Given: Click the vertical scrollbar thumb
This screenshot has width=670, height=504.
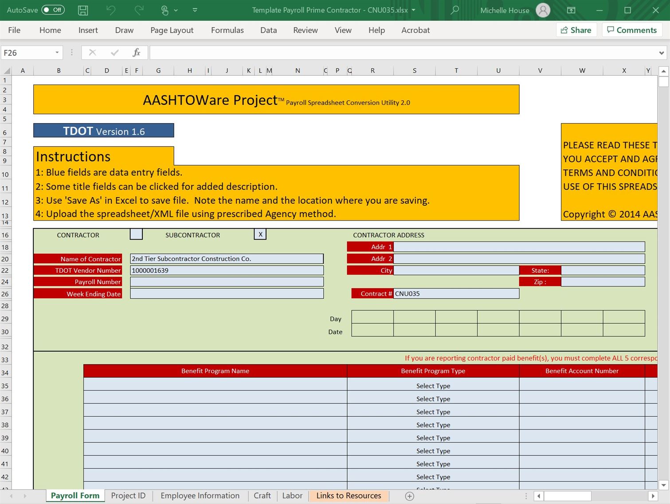Looking at the screenshot, I should [663, 81].
